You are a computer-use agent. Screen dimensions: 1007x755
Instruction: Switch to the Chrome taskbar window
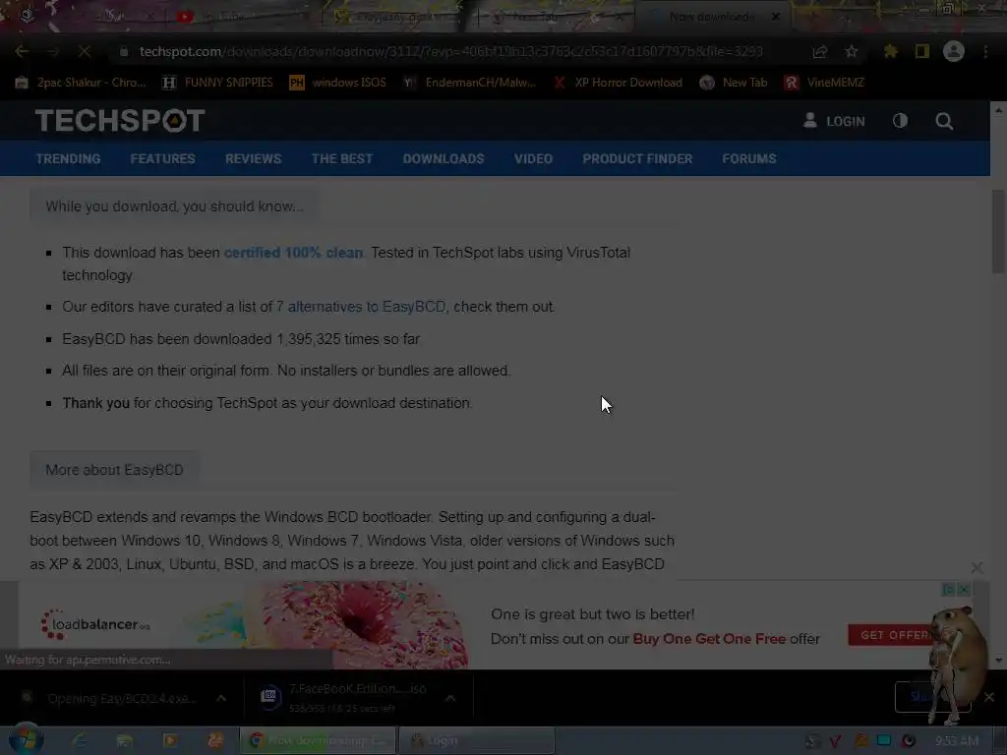(x=318, y=740)
